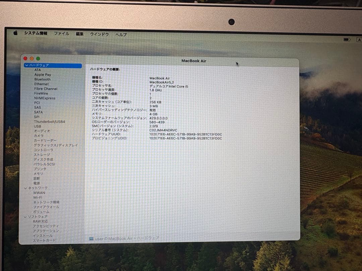Collapse the ソフトウェア section
Screen dimensions: 362x271
click(26, 216)
